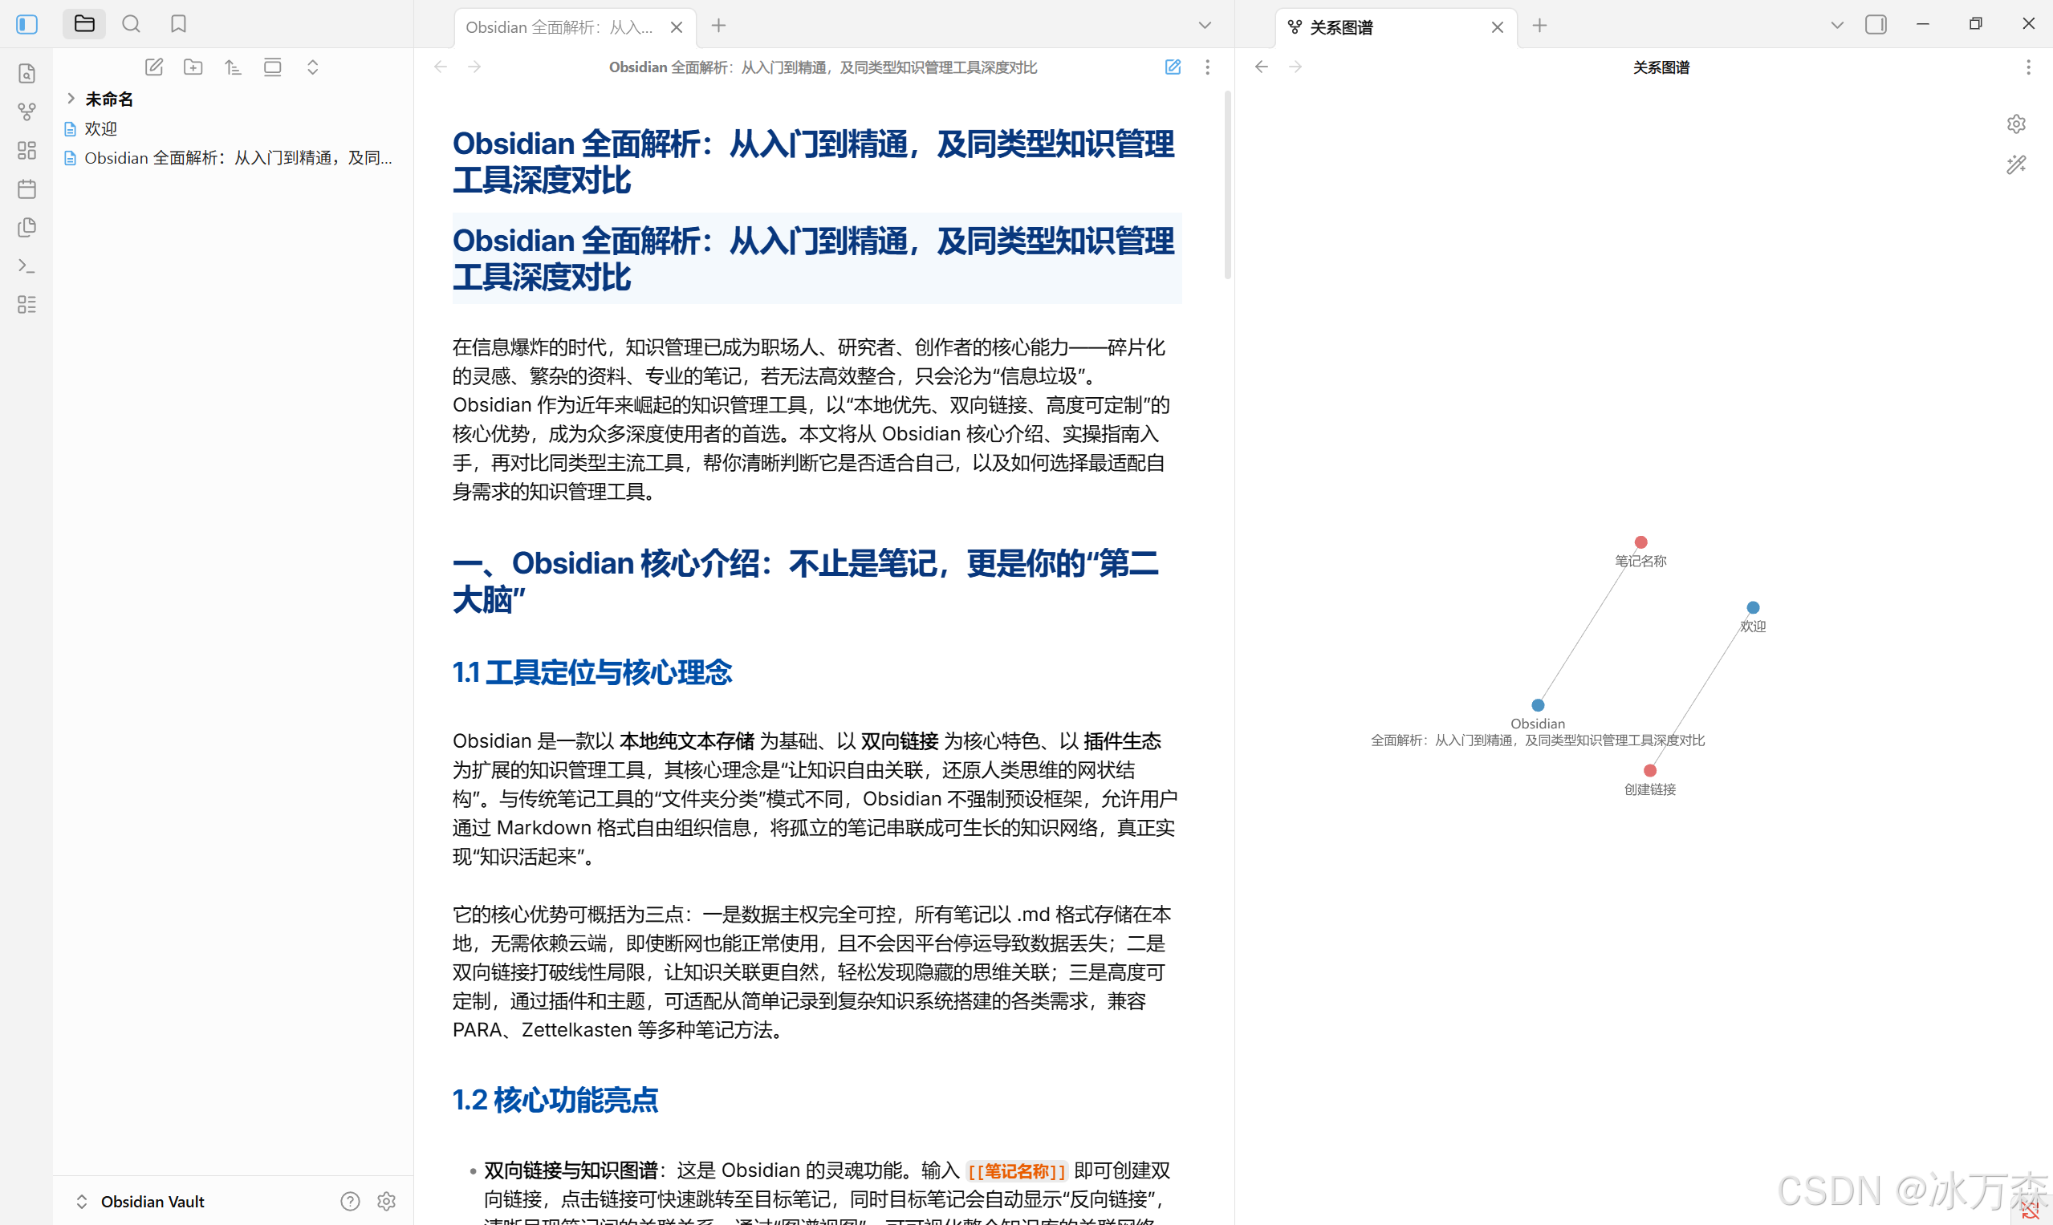Select the 笔记名称 graph node
Screen dimensions: 2053x1225
(1641, 542)
